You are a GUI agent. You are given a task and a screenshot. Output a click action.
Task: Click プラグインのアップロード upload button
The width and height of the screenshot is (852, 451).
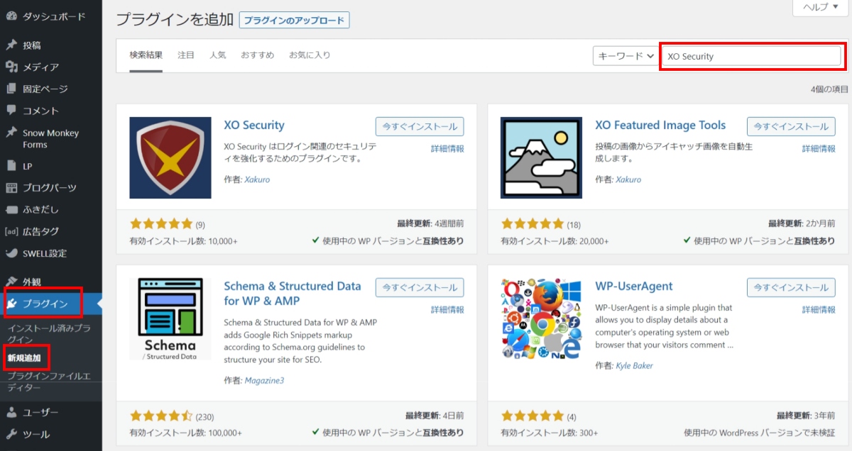pyautogui.click(x=293, y=19)
